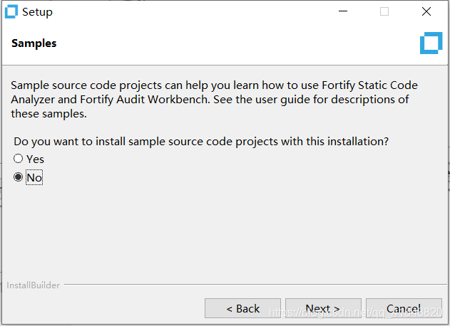Click the Setup window icon in title bar
Viewport: 450px width, 326px height.
(x=11, y=11)
